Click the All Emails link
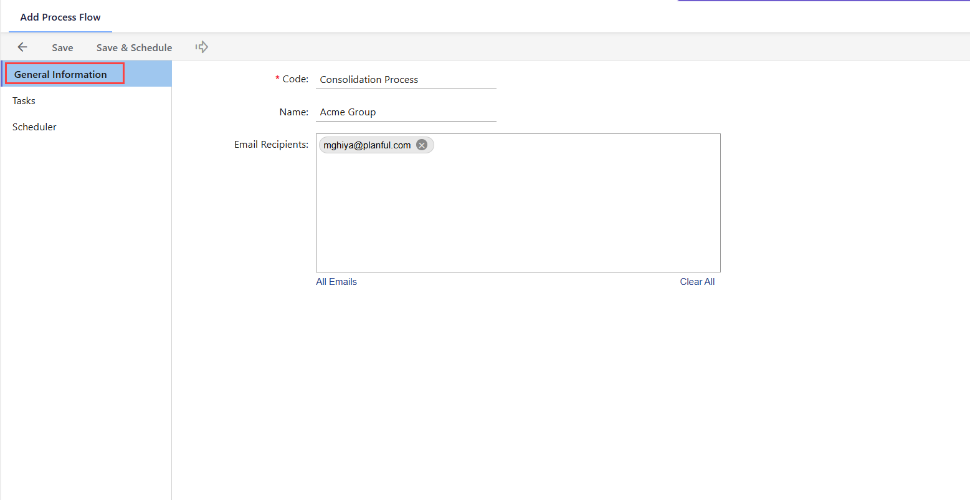This screenshot has width=970, height=500. [336, 282]
